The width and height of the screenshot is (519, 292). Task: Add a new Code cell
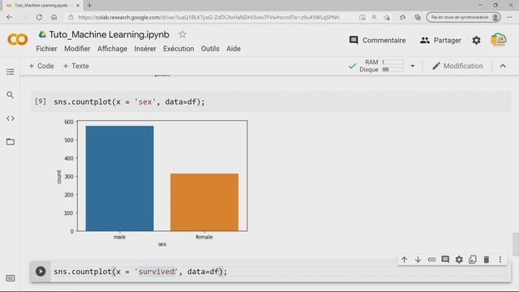click(x=41, y=66)
